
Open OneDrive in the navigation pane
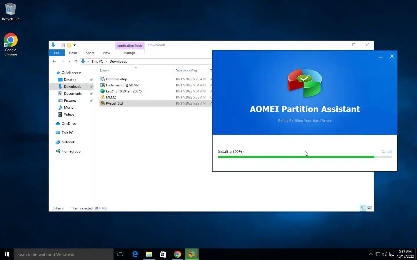pos(69,124)
